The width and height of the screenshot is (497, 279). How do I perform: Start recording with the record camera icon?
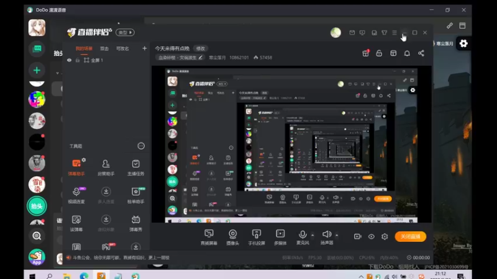click(x=358, y=237)
